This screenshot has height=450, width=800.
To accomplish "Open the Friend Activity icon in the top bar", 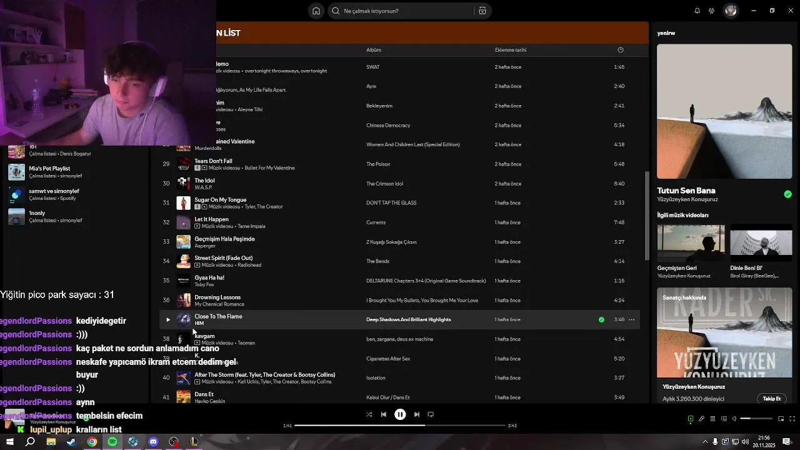I will point(711,11).
